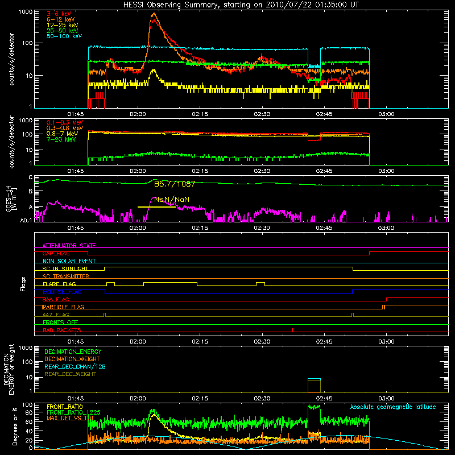The image size is (455, 455).
Task: Click the NaN/NaN annotation
Action: [172, 200]
